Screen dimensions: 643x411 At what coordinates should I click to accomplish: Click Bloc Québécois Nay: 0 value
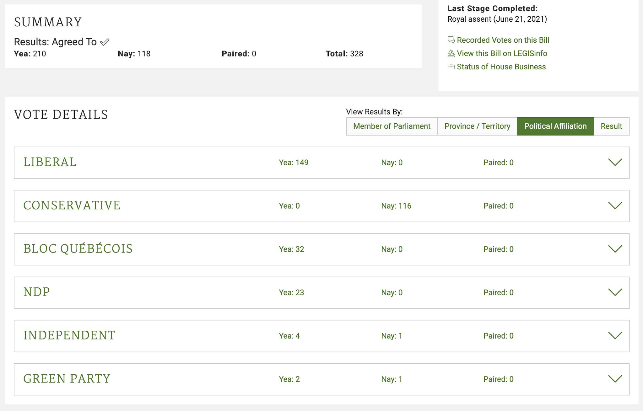click(x=392, y=249)
